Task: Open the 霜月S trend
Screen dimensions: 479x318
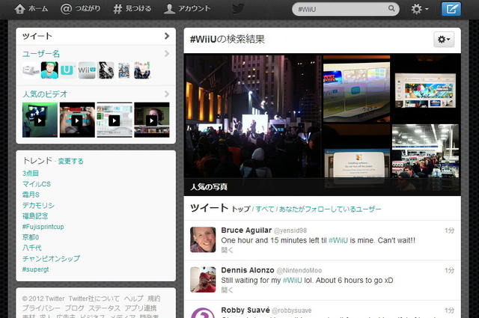Action: click(31, 195)
